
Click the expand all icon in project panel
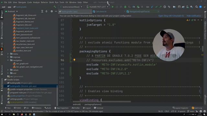point(42,12)
